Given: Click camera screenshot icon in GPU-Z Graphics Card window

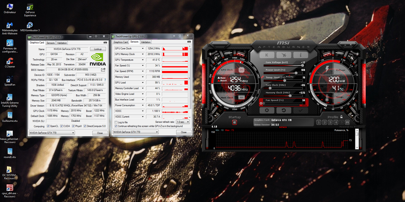Looking at the screenshot, I should [x=105, y=42].
